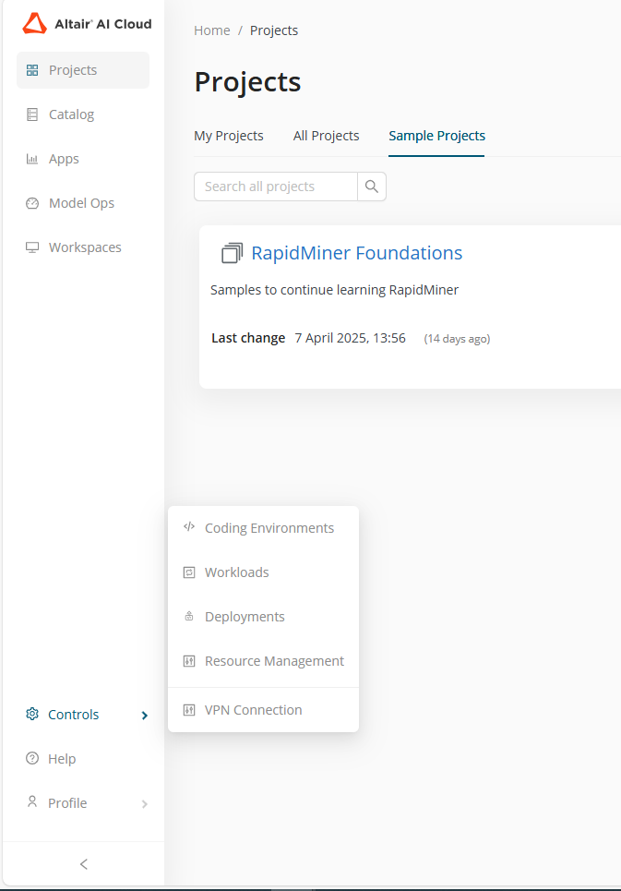Click the Projects breadcrumb
621x891 pixels.
[x=274, y=30]
